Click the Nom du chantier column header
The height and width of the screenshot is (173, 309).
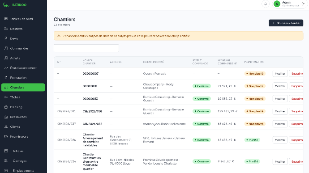(89, 62)
